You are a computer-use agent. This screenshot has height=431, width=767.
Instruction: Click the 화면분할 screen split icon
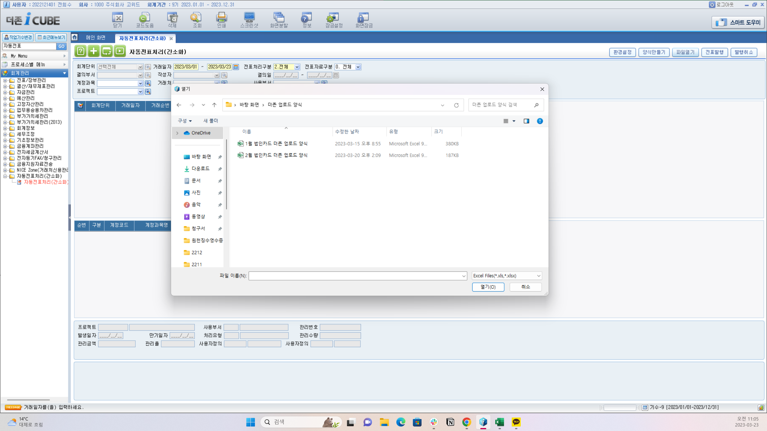tap(279, 20)
